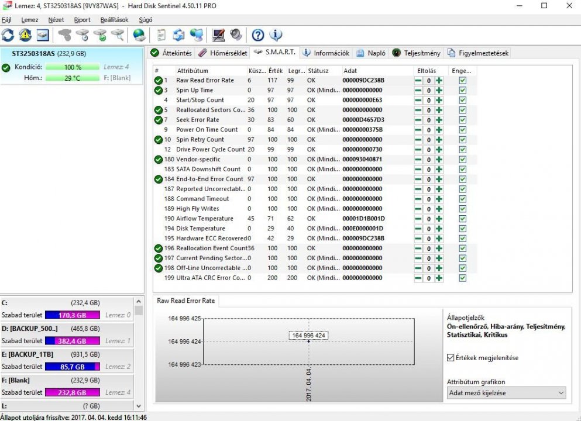
Task: Toggle enable checkbox for Spin Up Time
Action: click(462, 91)
